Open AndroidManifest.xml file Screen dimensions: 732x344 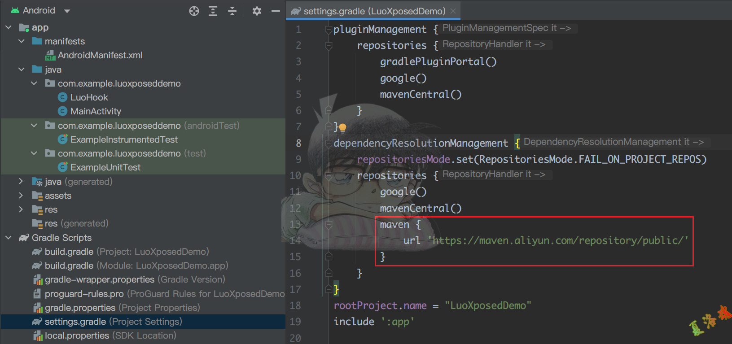100,55
